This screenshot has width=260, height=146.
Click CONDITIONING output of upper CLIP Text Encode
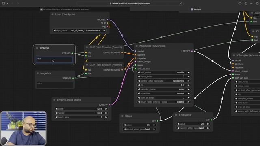point(122,52)
